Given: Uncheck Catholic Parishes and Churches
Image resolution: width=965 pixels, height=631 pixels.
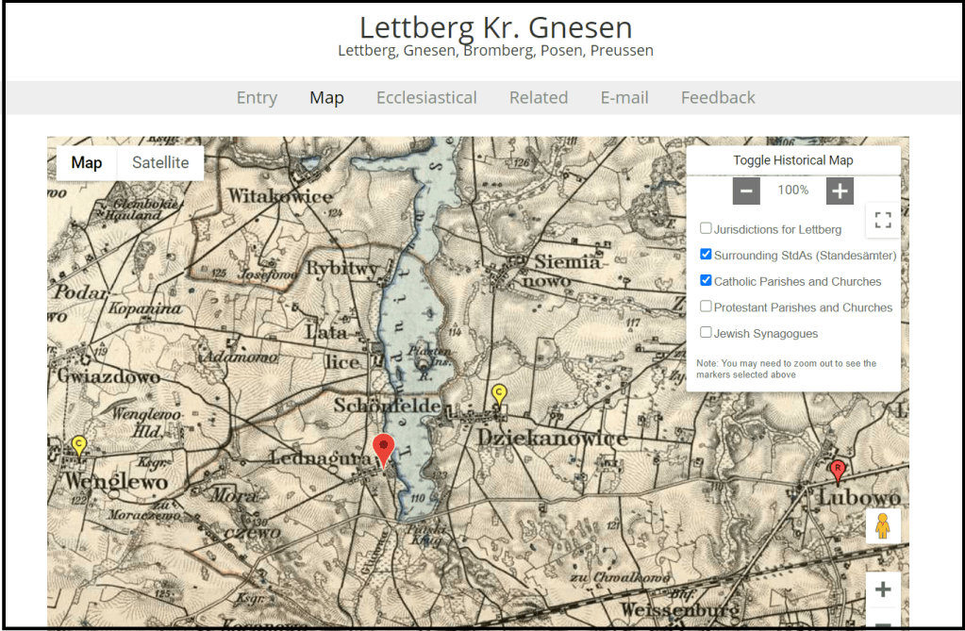Looking at the screenshot, I should (706, 280).
